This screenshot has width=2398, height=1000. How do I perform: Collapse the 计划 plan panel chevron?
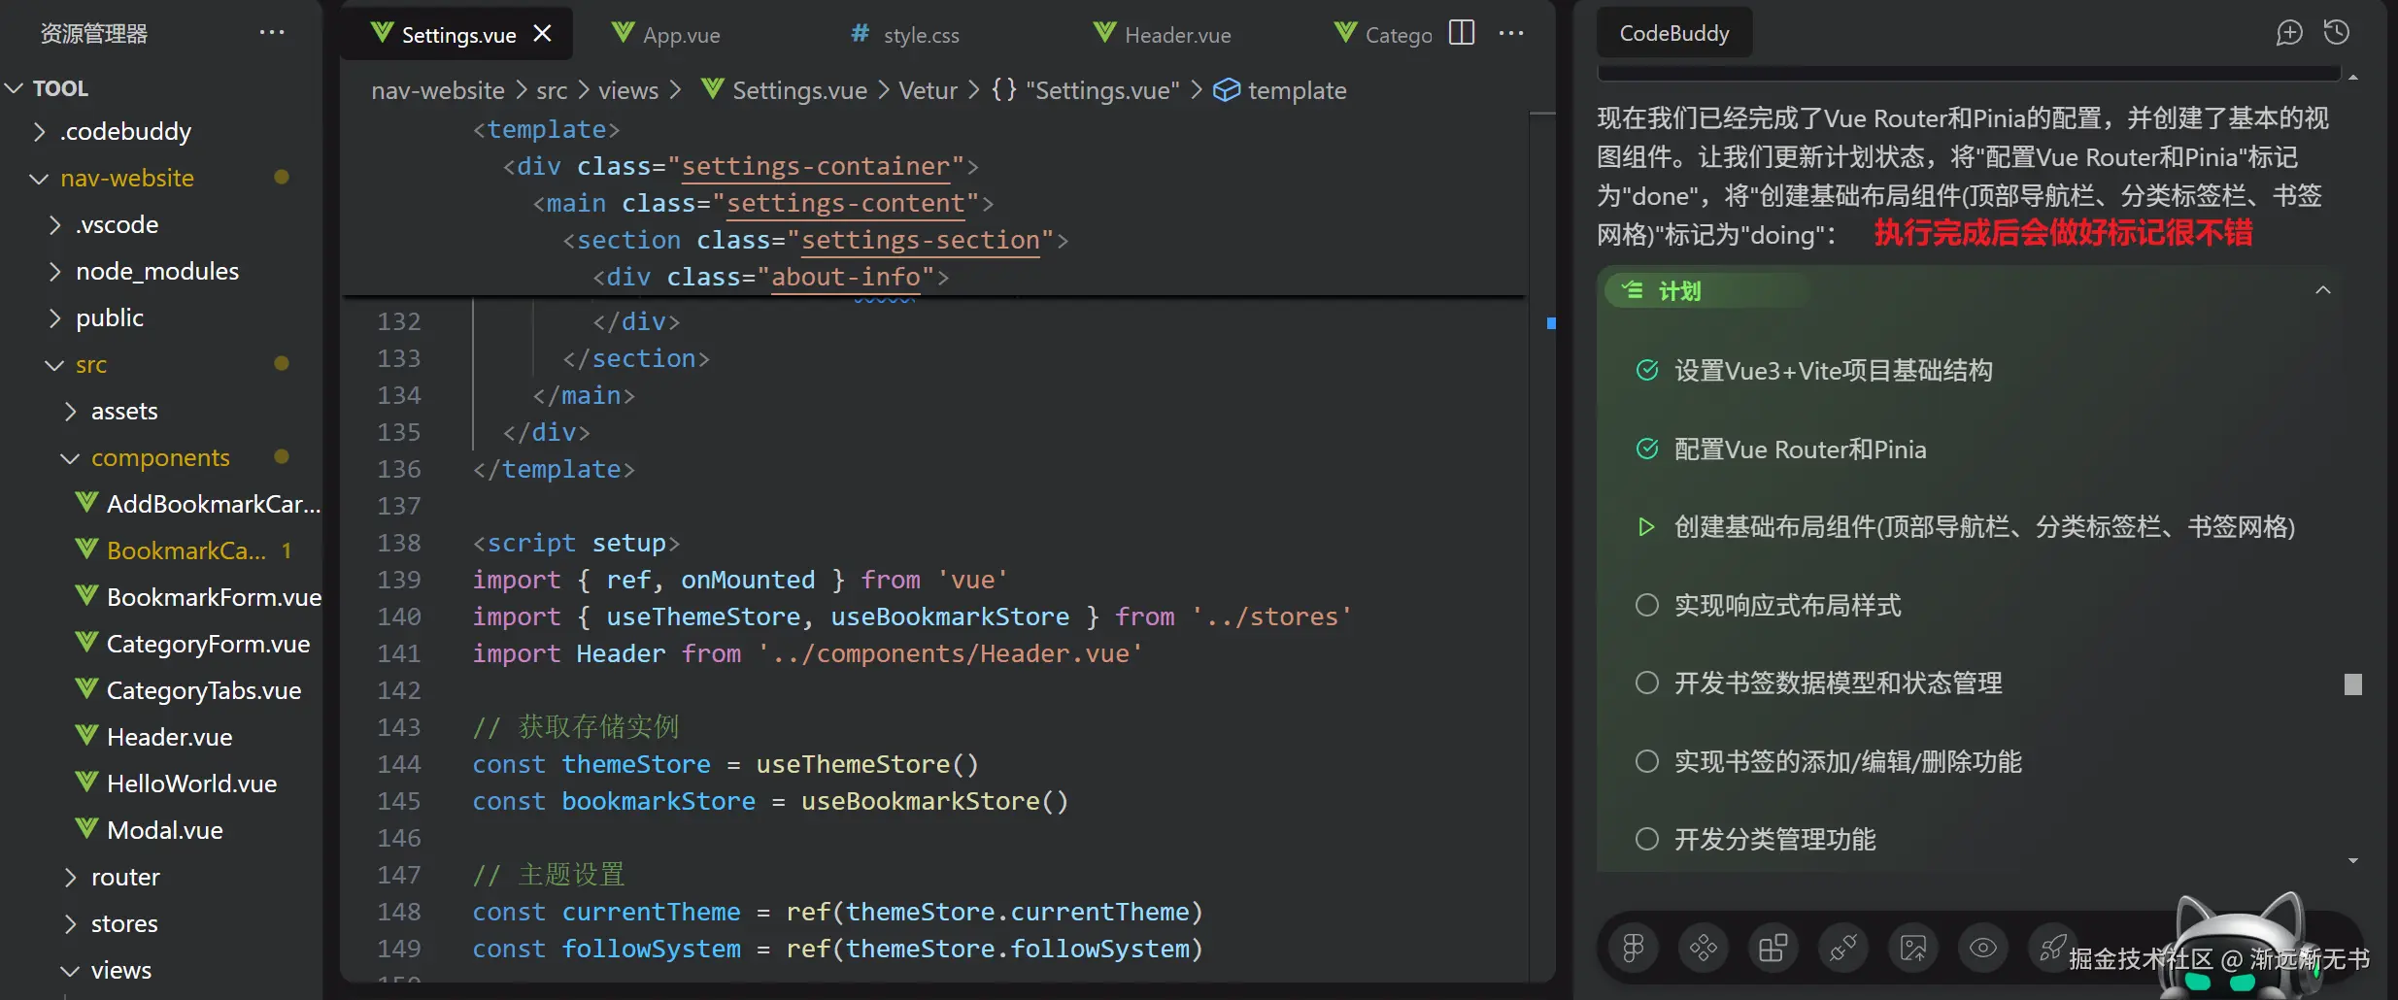click(2323, 290)
